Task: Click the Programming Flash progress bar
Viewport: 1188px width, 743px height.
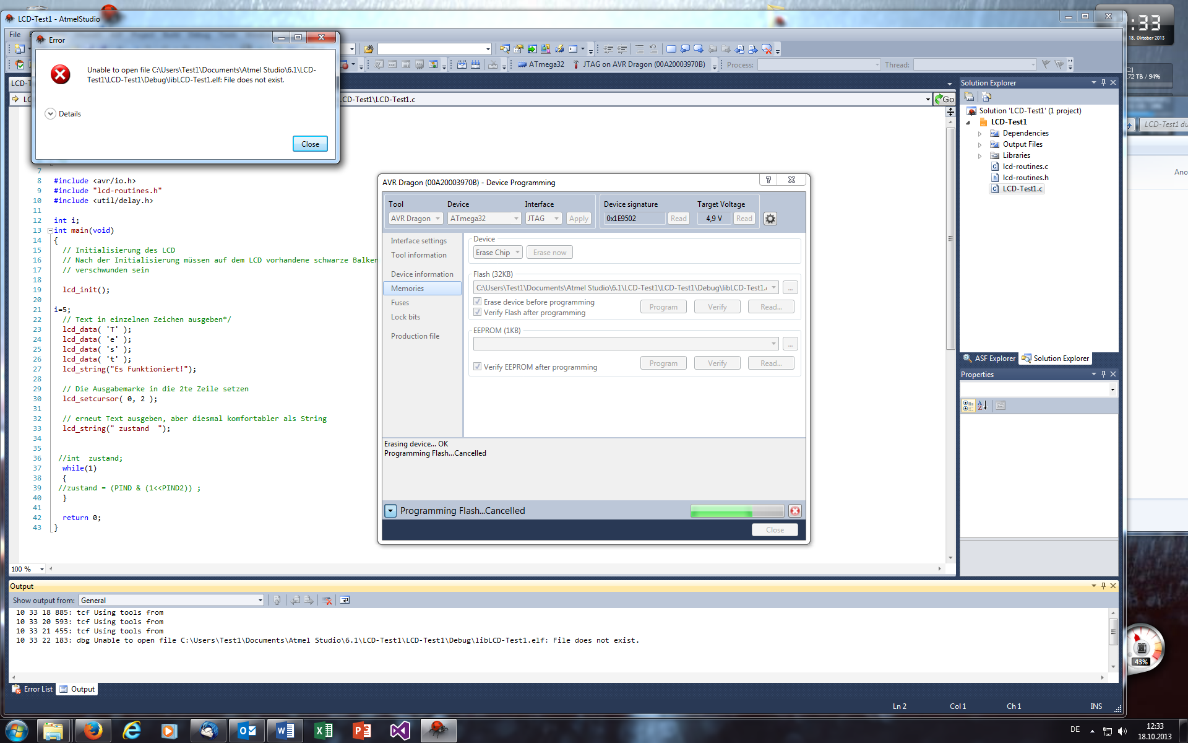Action: [x=737, y=511]
